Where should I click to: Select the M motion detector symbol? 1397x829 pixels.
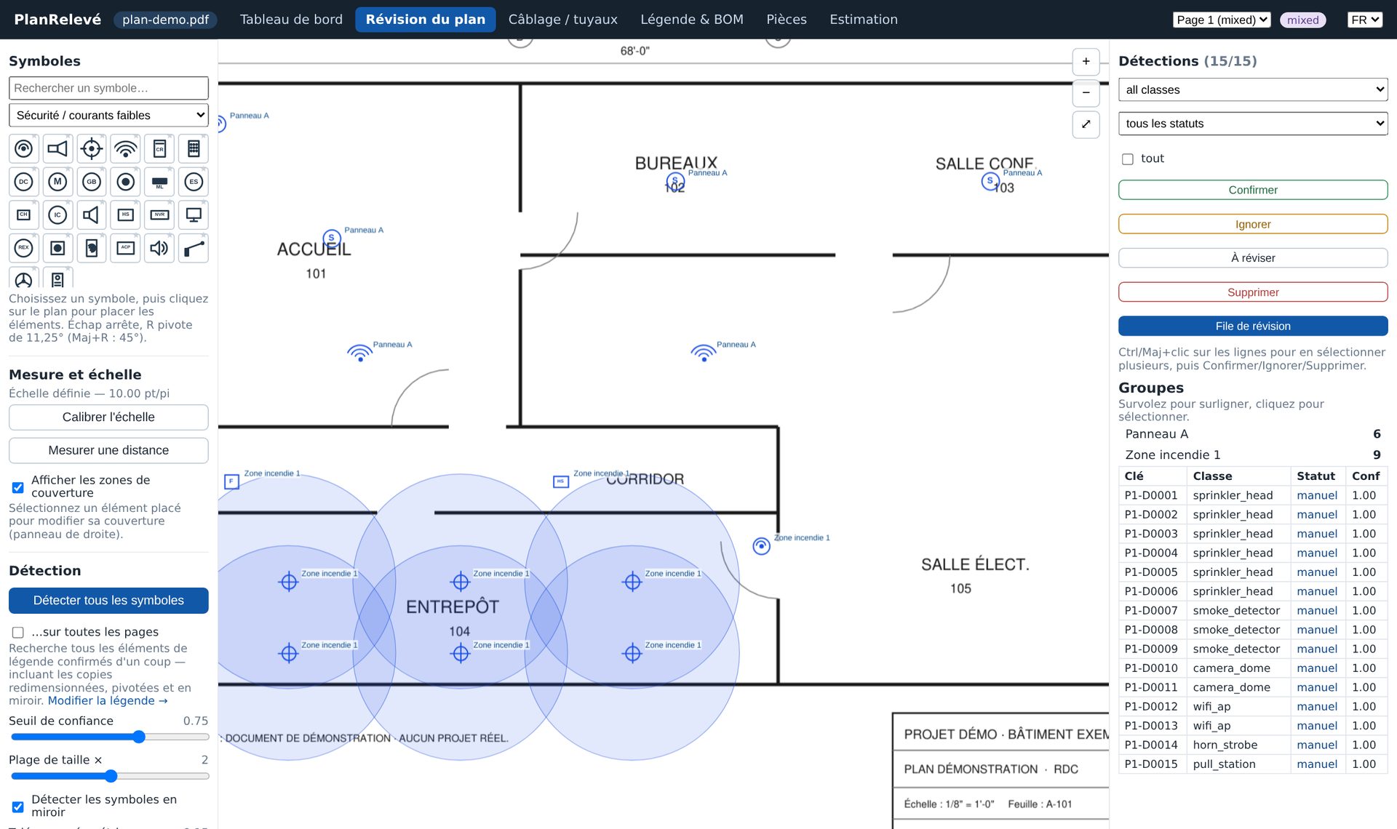(57, 182)
